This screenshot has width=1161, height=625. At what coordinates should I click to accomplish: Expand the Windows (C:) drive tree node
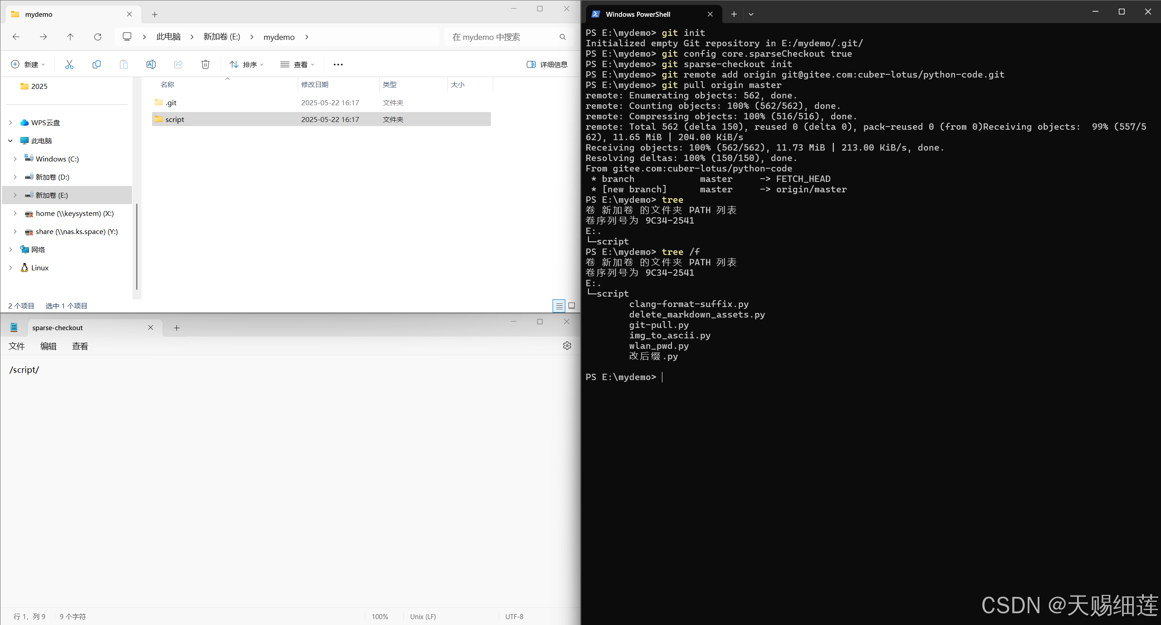pos(15,159)
